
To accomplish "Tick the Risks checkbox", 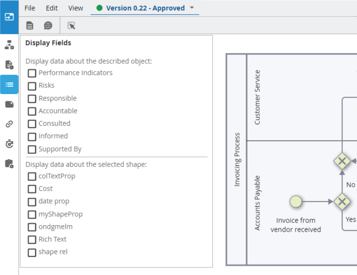I will pos(32,86).
